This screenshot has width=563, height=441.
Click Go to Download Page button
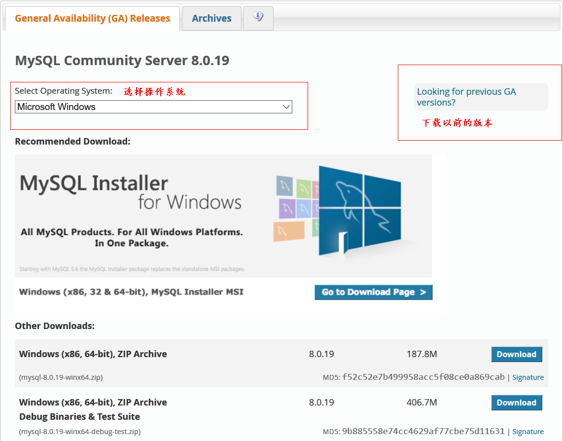click(373, 292)
